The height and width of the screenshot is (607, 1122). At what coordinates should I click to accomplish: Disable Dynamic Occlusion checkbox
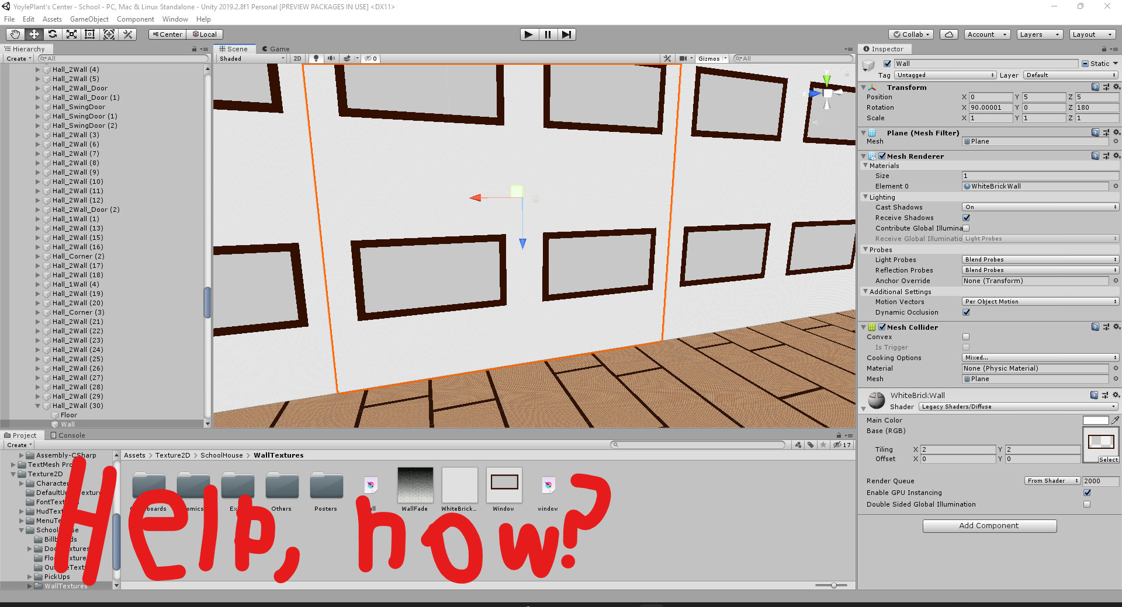point(966,312)
